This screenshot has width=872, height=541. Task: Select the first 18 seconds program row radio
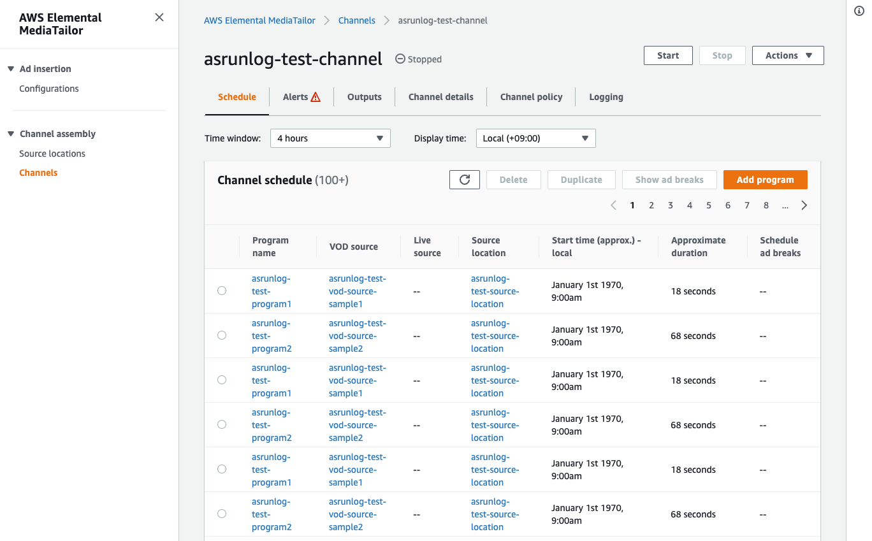222,291
